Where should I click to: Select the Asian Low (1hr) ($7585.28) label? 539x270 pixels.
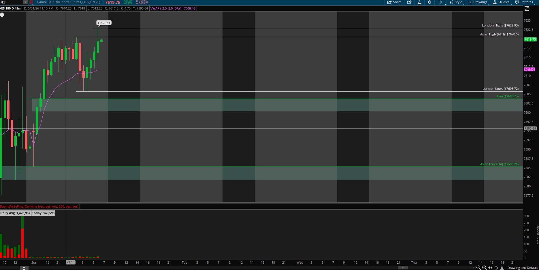tap(499, 164)
